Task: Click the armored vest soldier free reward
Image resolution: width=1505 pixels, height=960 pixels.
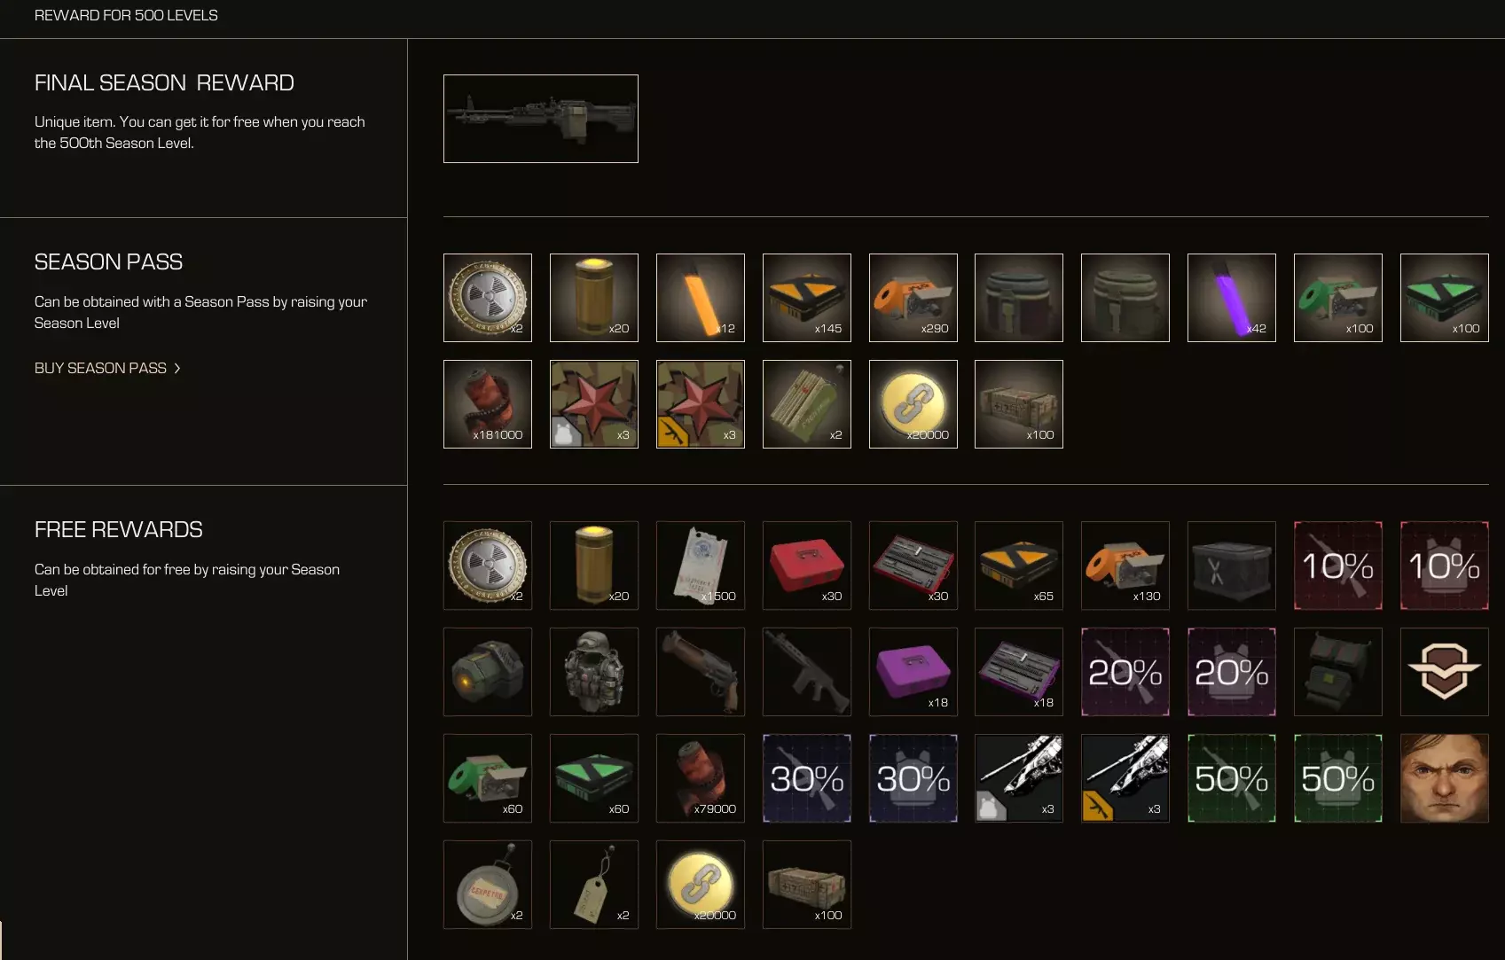Action: coord(594,672)
